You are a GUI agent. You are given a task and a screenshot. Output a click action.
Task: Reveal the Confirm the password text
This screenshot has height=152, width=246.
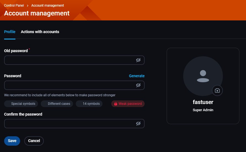point(138,124)
